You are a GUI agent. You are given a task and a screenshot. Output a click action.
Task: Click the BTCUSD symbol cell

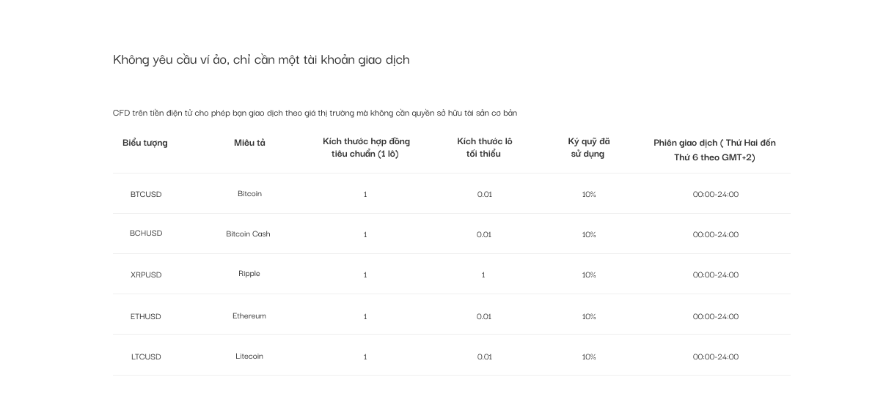pos(146,194)
